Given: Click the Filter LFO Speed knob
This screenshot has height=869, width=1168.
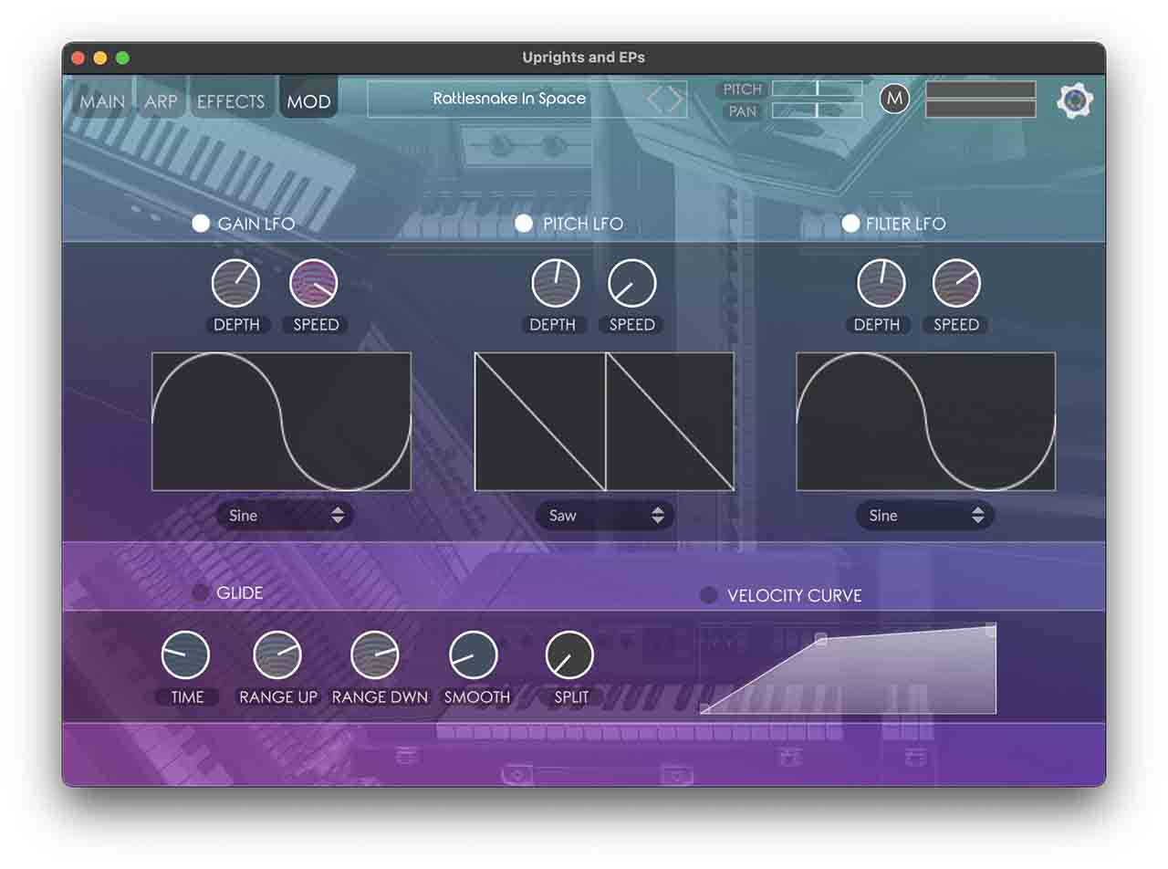Looking at the screenshot, I should click(956, 283).
